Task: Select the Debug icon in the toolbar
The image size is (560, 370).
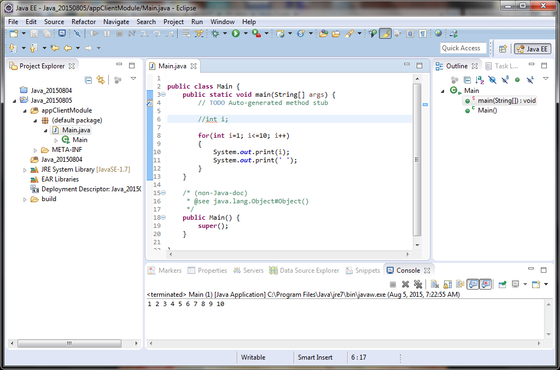Action: point(215,34)
